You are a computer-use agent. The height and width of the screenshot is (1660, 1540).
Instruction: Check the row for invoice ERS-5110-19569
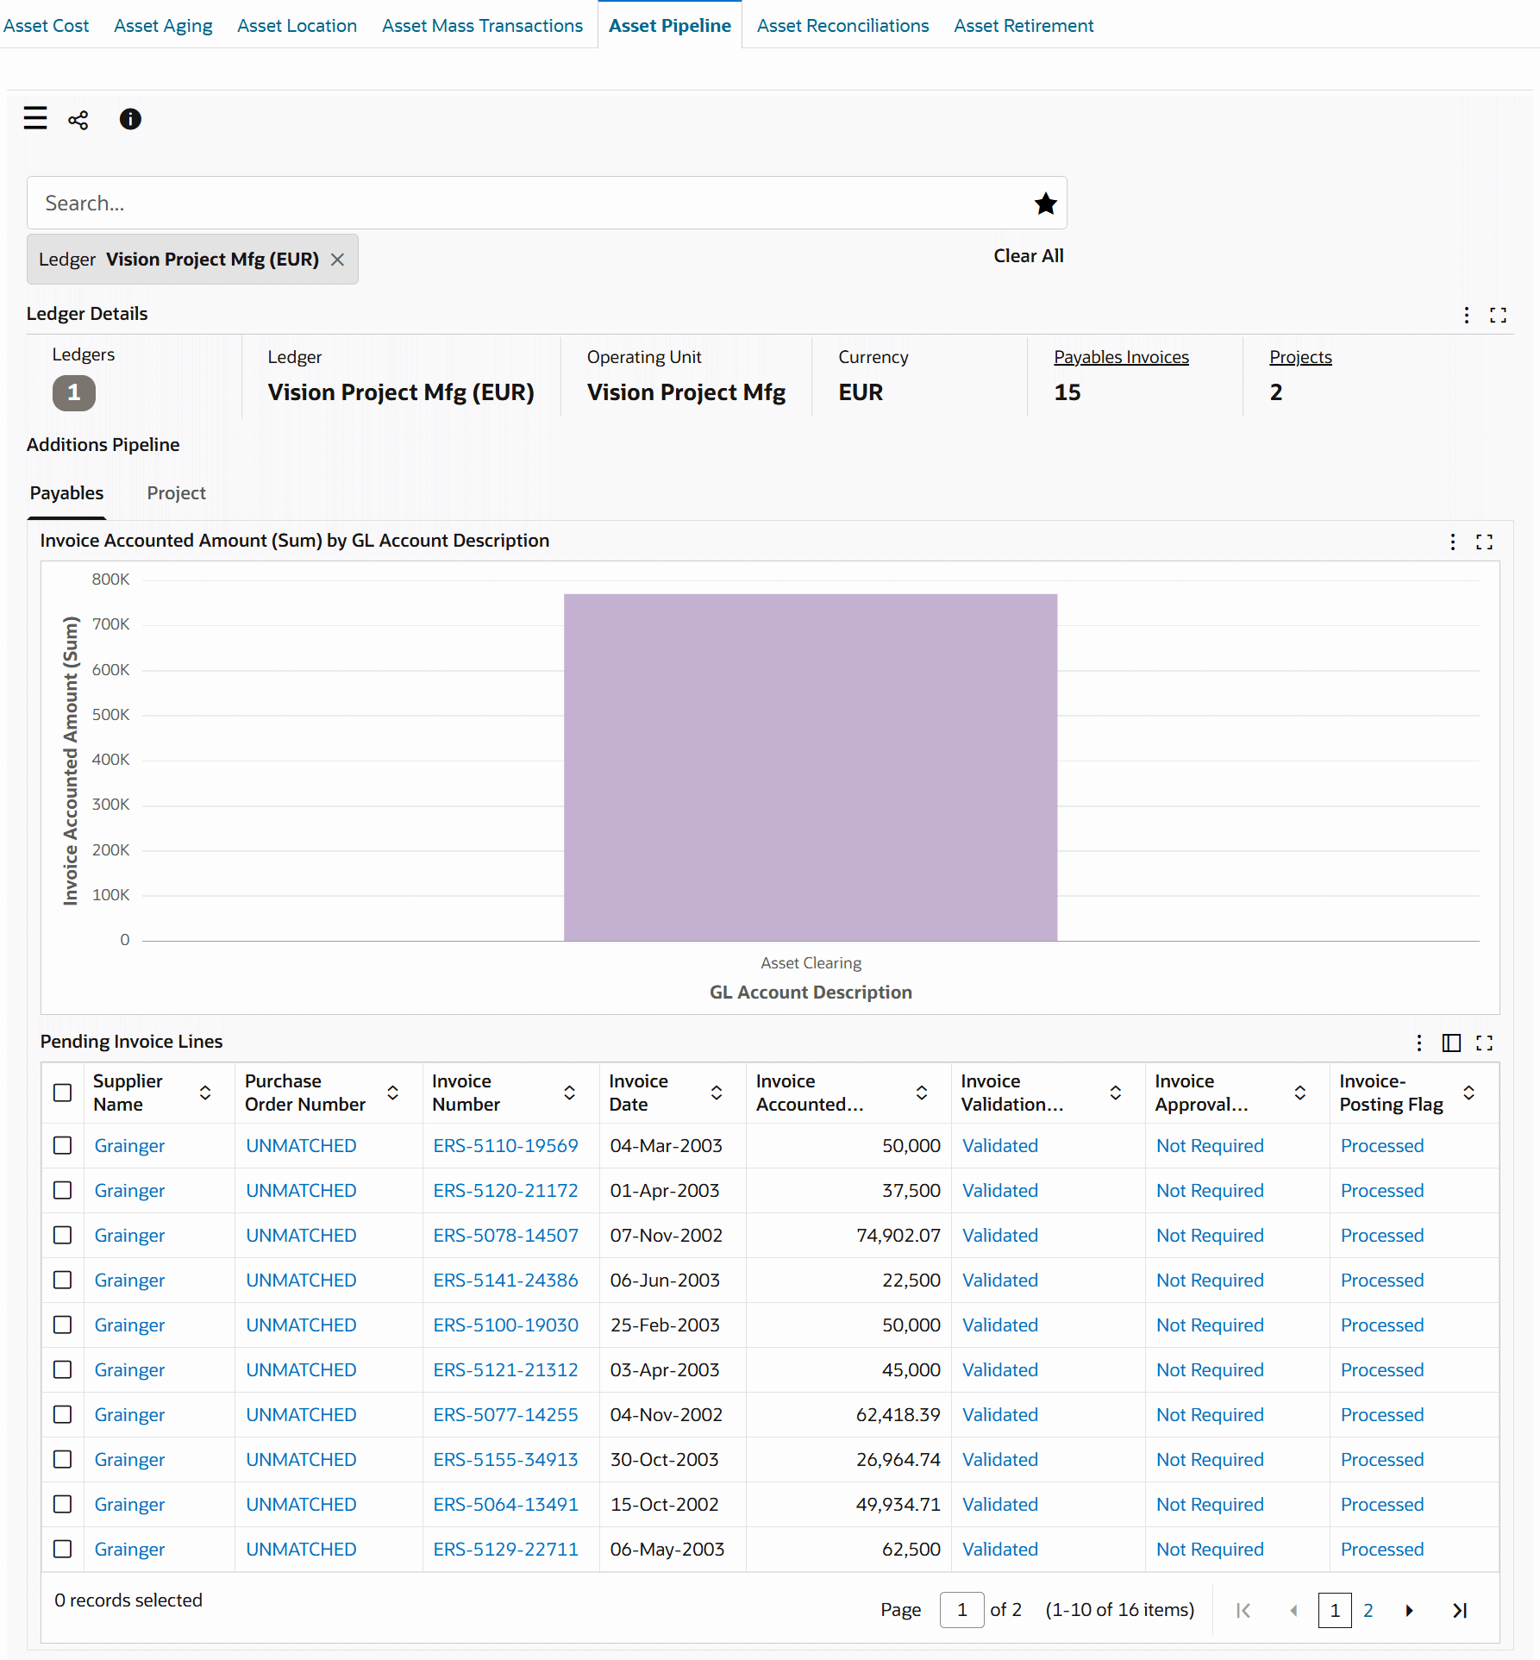[63, 1145]
